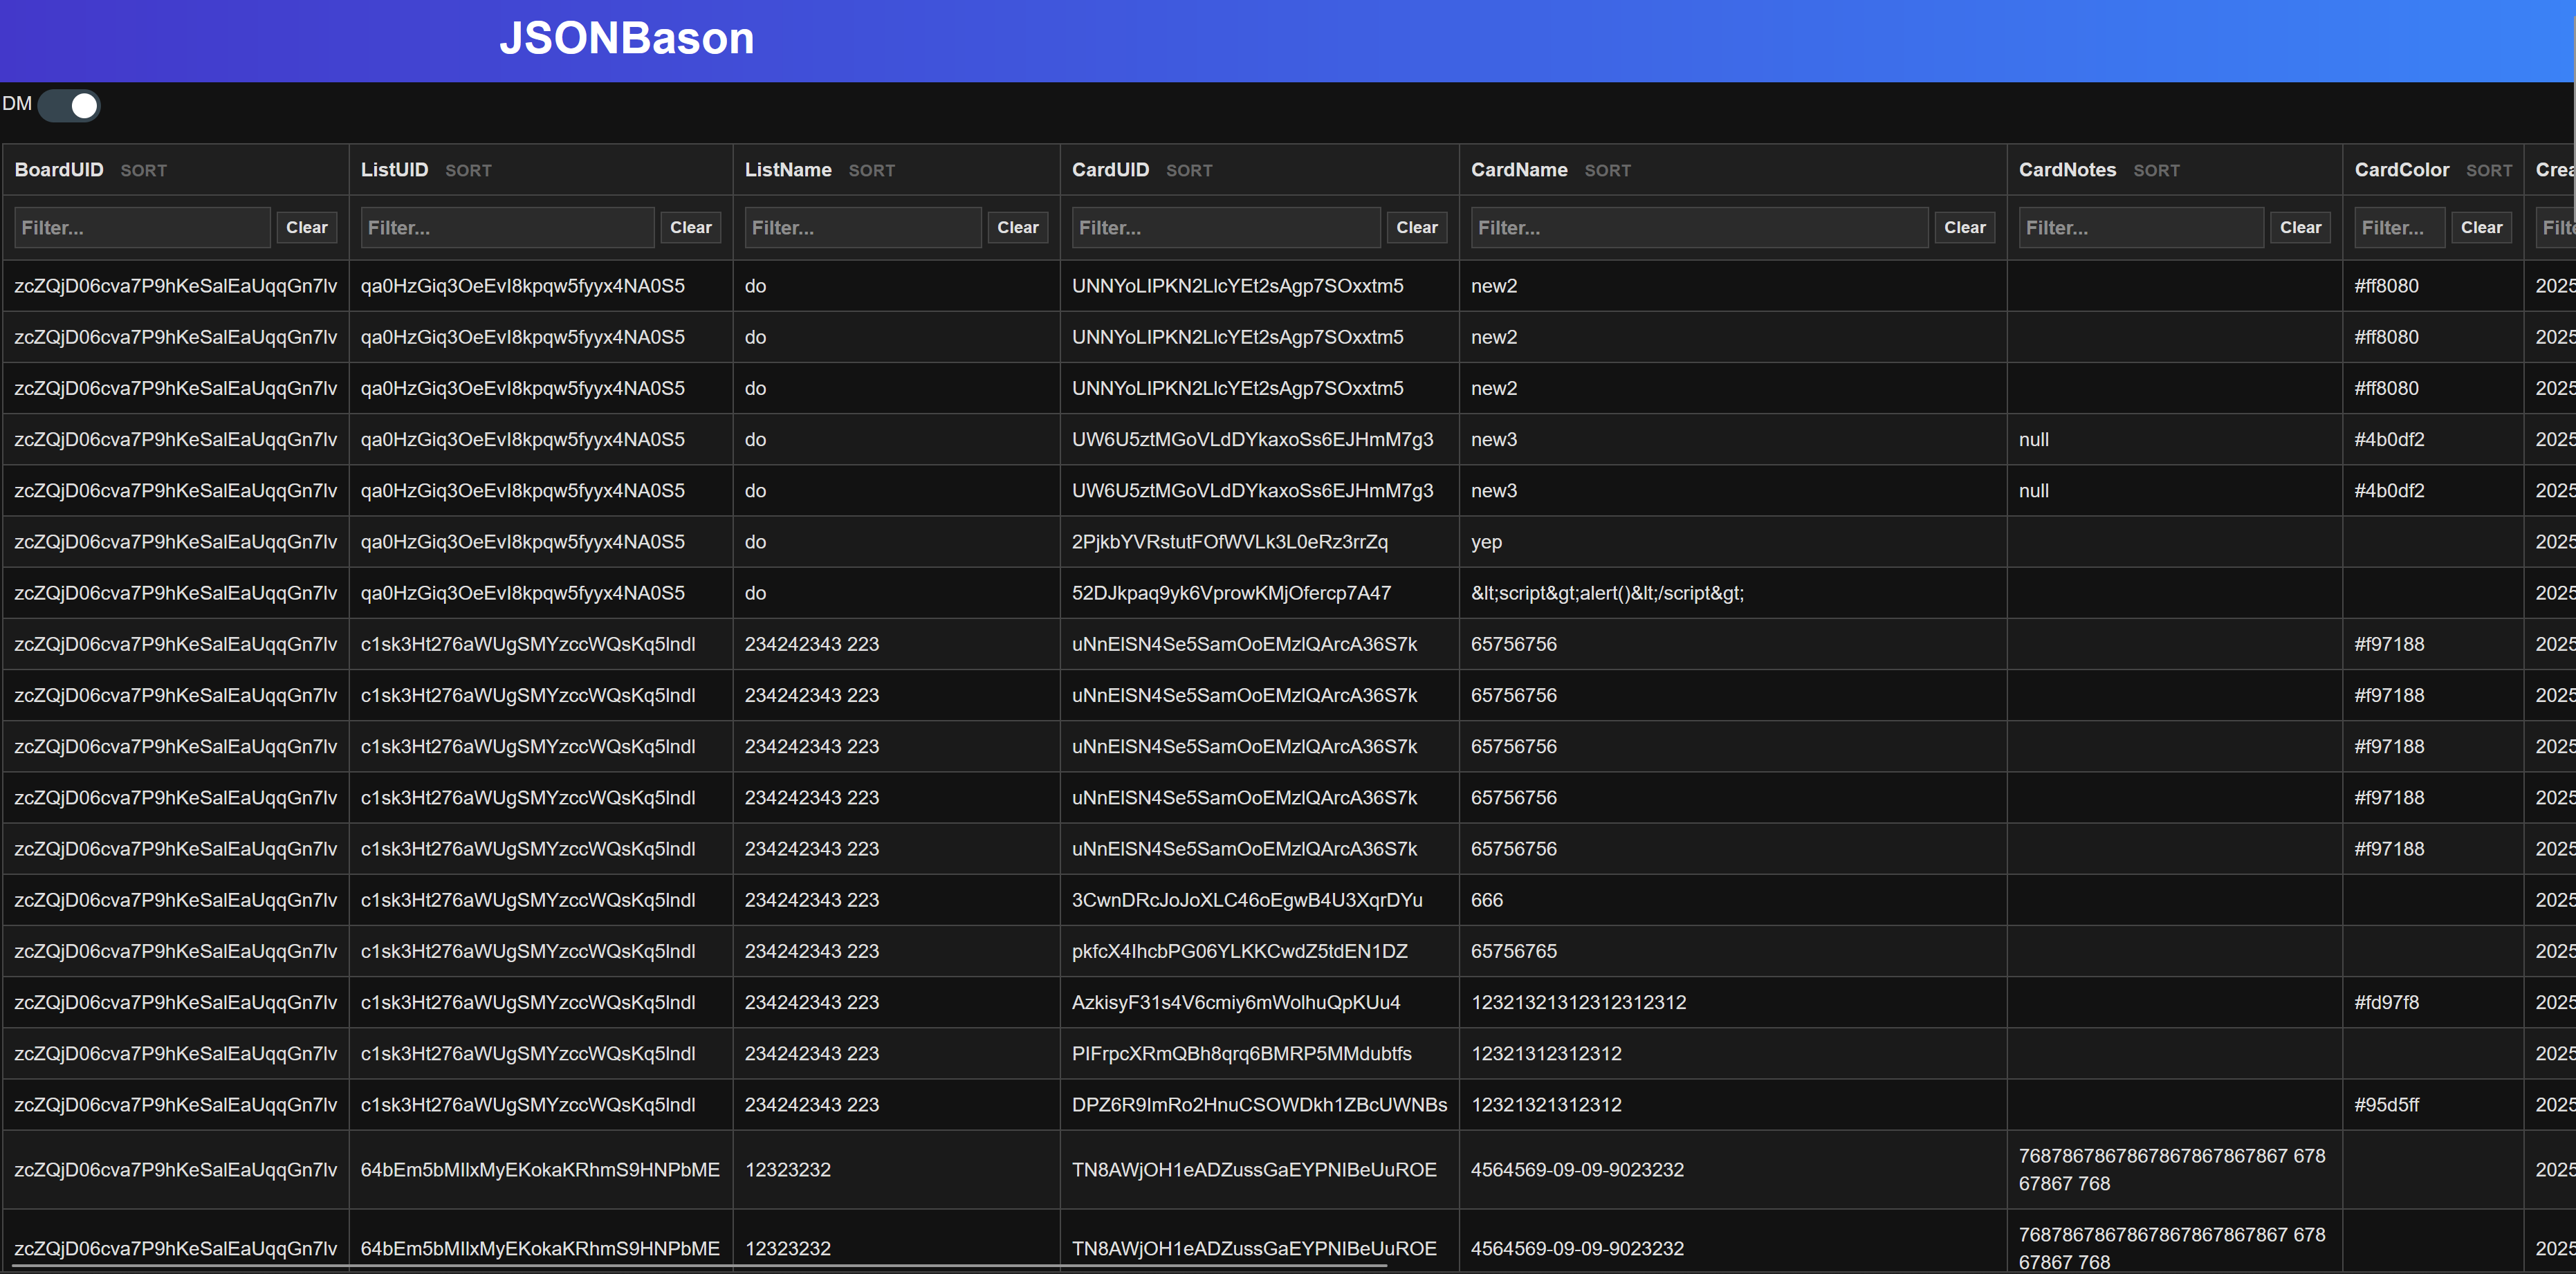Sort the table by BoardUID
This screenshot has width=2576, height=1274.
pyautogui.click(x=144, y=171)
